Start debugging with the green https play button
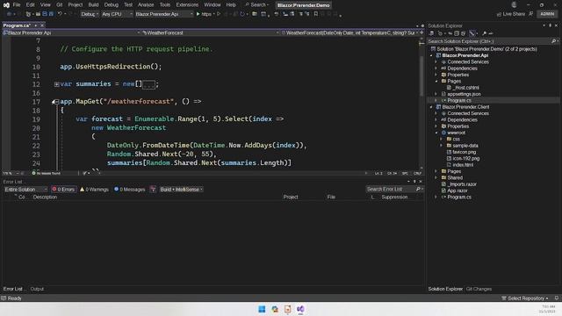The width and height of the screenshot is (562, 316). (x=204, y=14)
